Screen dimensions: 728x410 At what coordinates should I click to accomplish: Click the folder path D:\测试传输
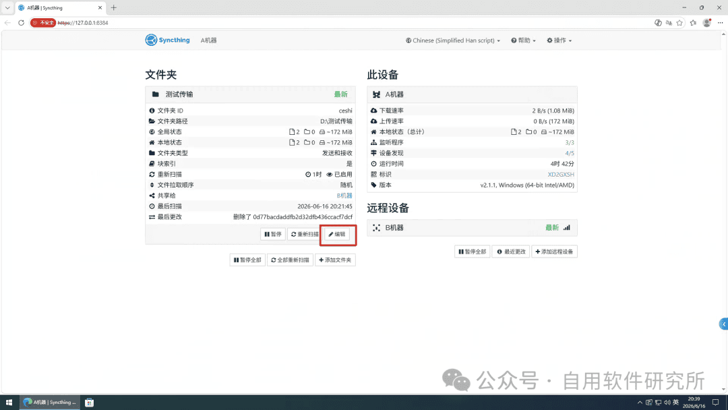click(x=336, y=121)
